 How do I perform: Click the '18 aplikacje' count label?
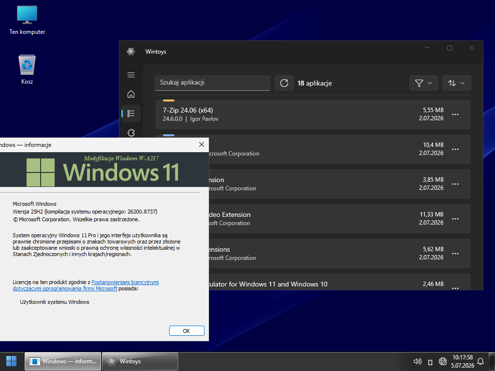pyautogui.click(x=314, y=83)
